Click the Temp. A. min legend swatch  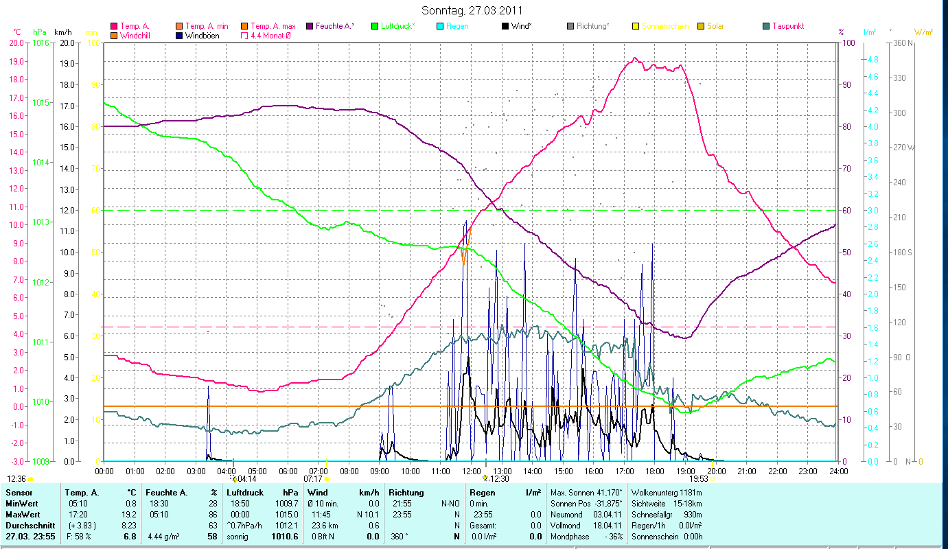tap(179, 26)
